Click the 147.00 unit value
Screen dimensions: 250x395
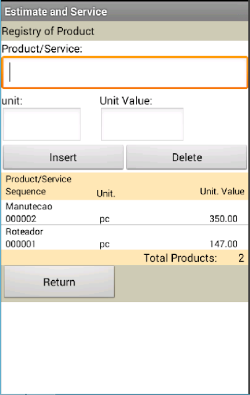(x=223, y=244)
